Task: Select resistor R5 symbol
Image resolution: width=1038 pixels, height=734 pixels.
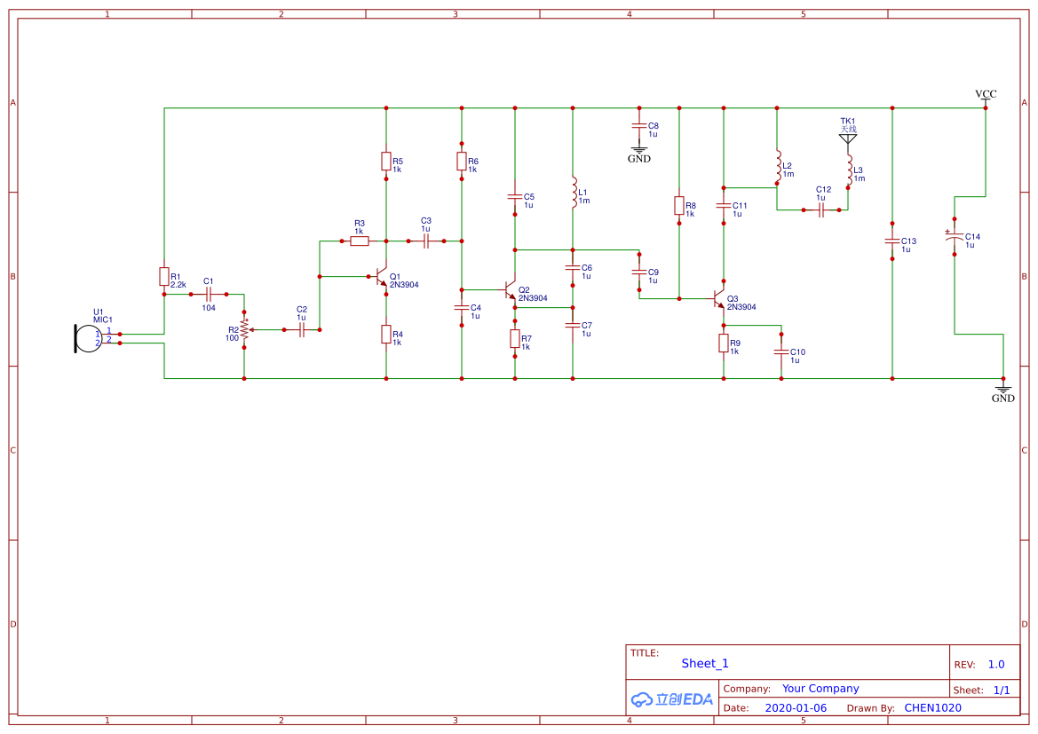Action: click(x=386, y=161)
